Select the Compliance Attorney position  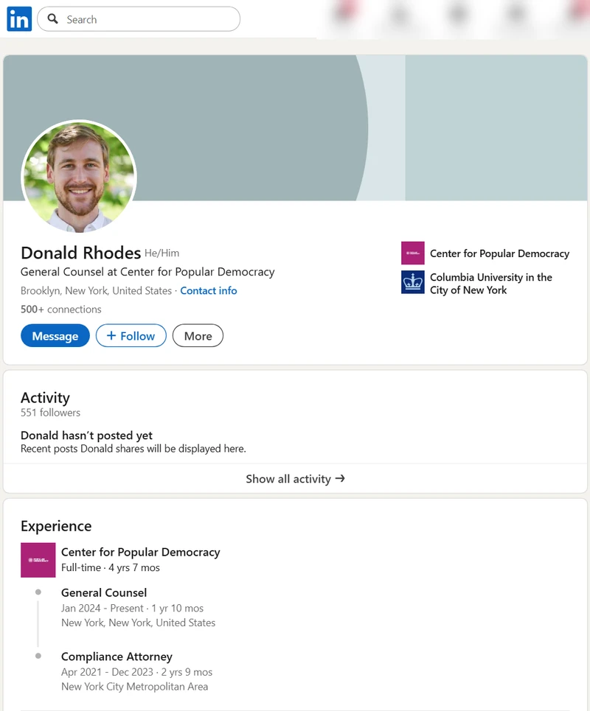point(117,656)
